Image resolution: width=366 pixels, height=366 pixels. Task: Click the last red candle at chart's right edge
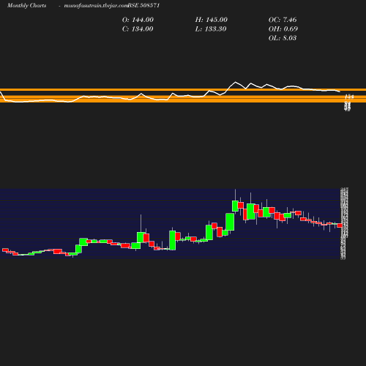tap(340, 225)
